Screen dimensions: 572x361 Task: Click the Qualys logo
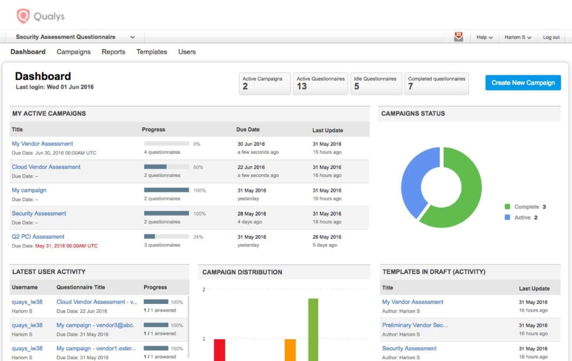(41, 16)
